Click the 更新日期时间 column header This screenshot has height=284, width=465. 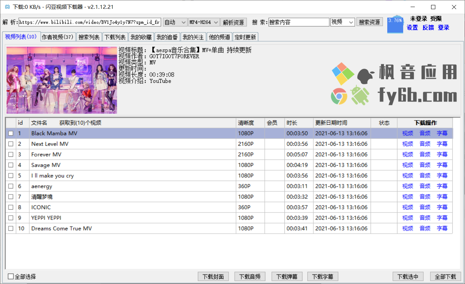(342, 123)
